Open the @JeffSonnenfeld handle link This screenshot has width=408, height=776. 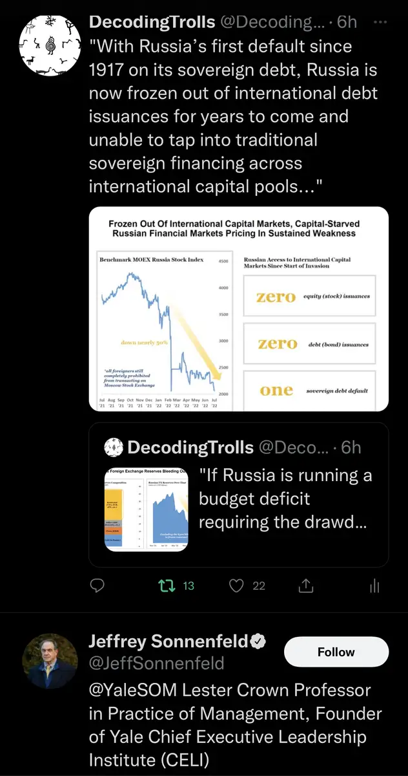[x=156, y=663]
